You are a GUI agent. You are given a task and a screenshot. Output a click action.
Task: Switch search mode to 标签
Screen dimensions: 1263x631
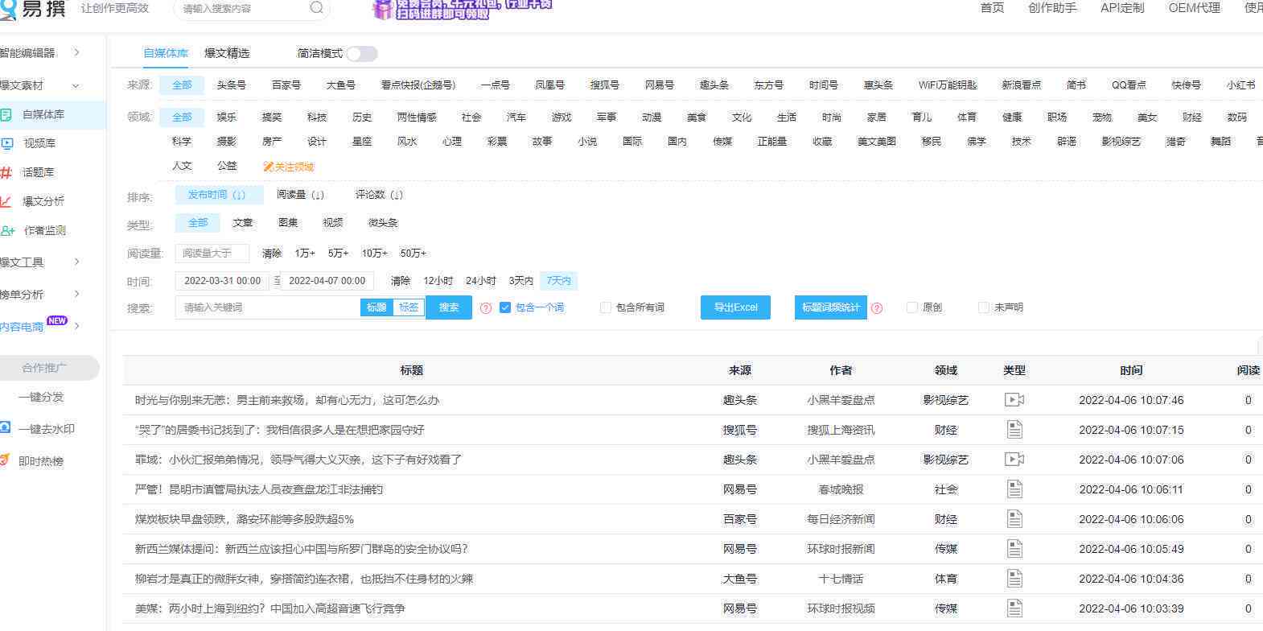pos(409,307)
